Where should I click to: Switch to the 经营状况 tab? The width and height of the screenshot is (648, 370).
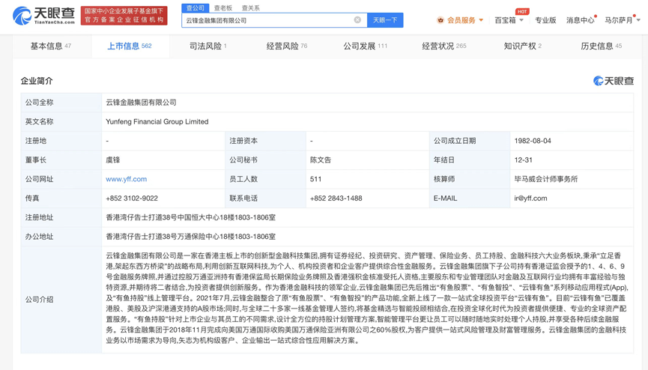443,46
